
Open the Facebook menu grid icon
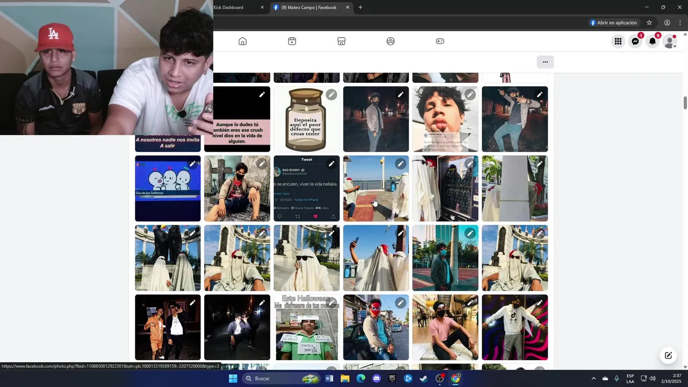(x=618, y=41)
